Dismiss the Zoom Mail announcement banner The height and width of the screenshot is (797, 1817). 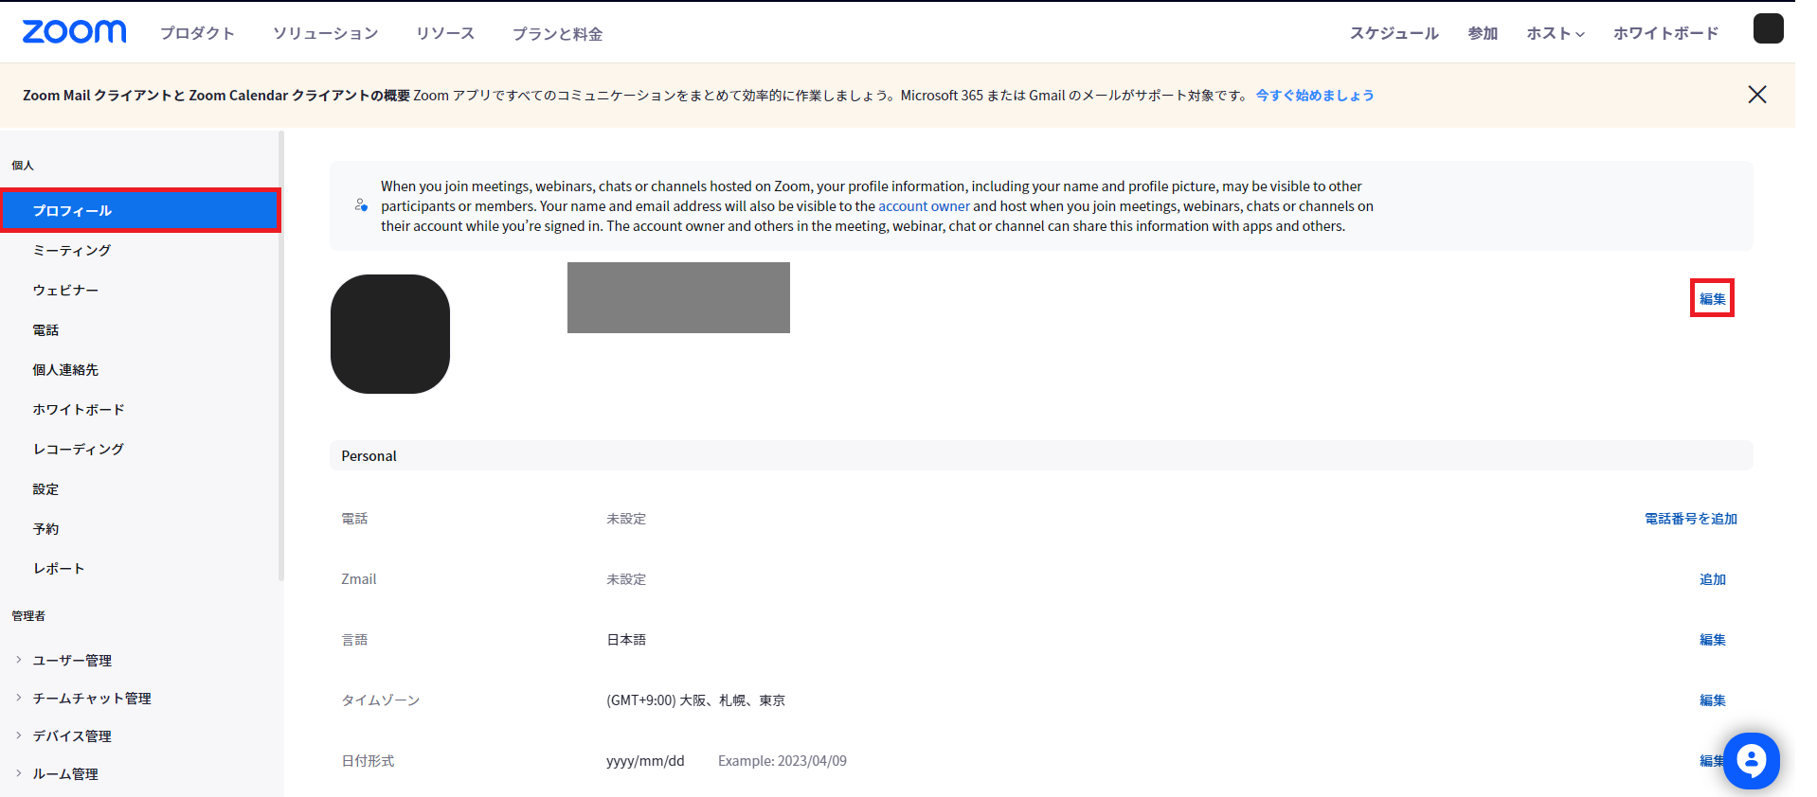1756,95
